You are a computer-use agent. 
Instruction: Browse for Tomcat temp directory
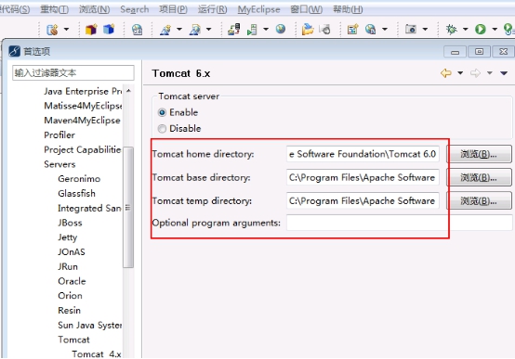point(479,200)
